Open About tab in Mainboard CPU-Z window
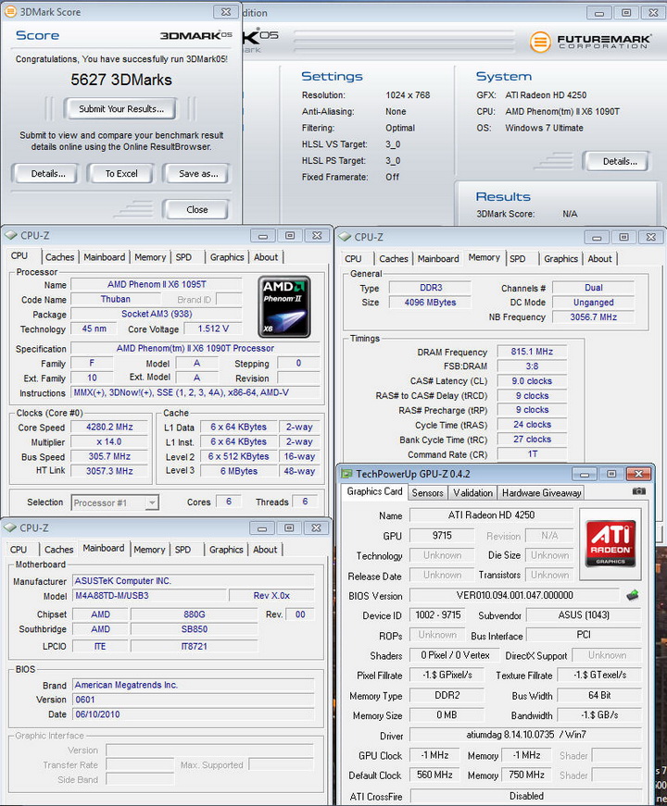This screenshot has width=667, height=806. 265,550
